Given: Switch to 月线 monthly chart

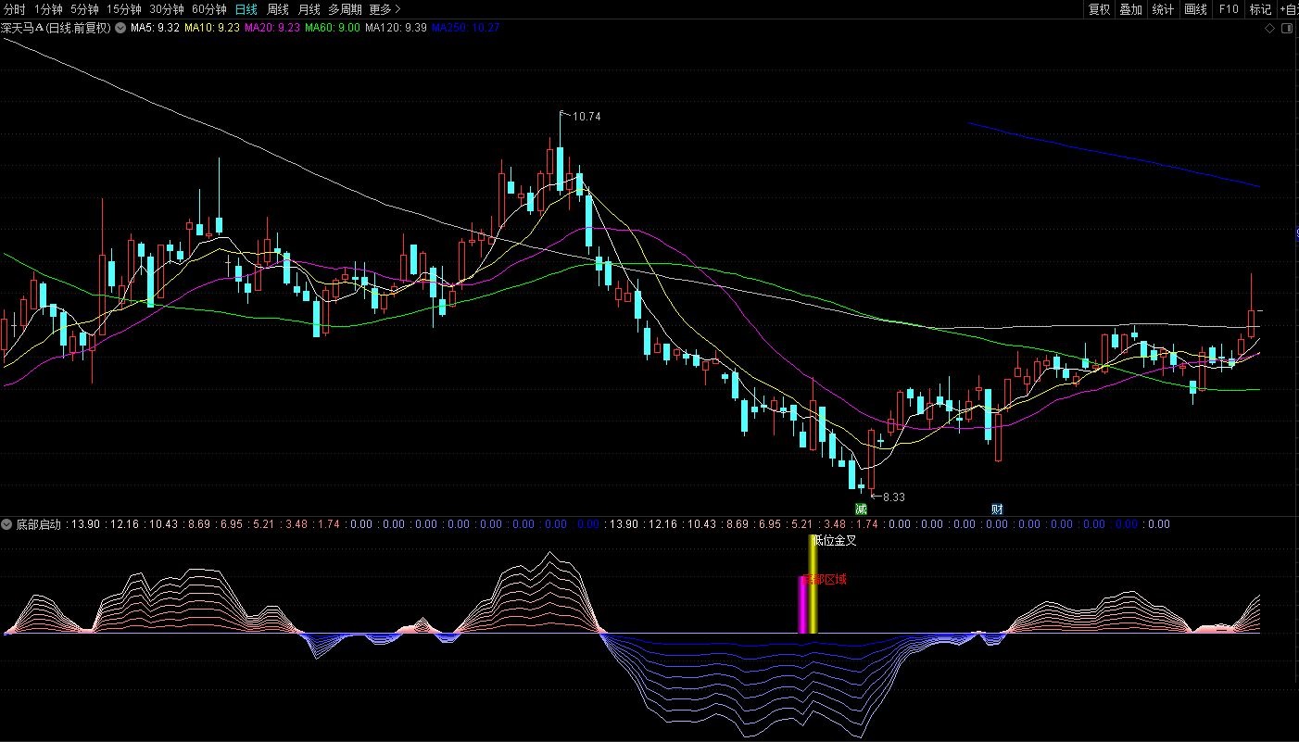Looking at the screenshot, I should coord(309,9).
